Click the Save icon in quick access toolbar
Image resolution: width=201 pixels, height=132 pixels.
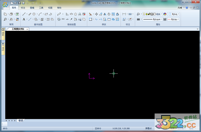[19, 3]
